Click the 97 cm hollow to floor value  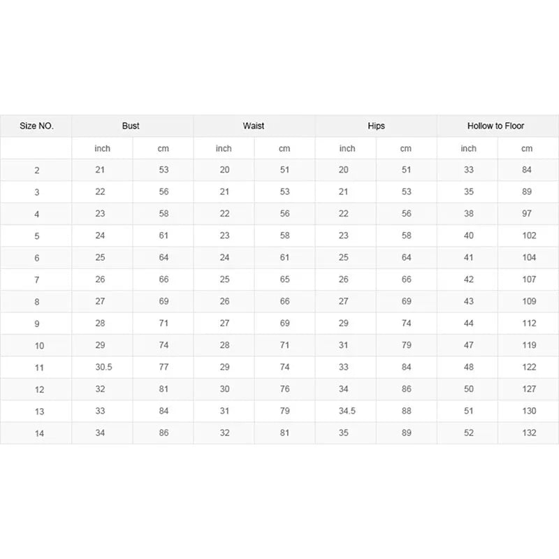(x=527, y=214)
